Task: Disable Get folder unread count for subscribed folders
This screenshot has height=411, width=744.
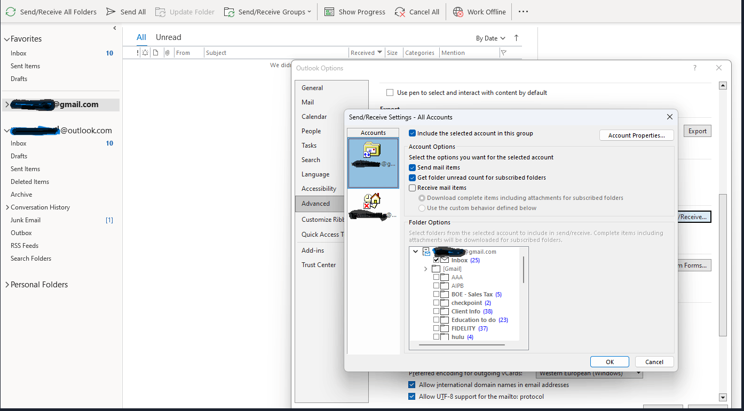Action: 411,177
